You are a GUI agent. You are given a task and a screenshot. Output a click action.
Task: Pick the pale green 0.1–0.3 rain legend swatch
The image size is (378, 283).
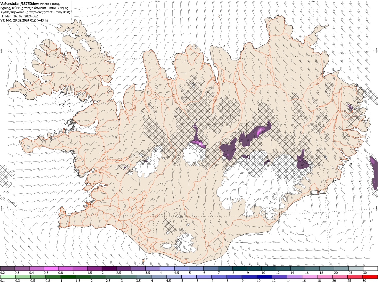click(x=8, y=277)
